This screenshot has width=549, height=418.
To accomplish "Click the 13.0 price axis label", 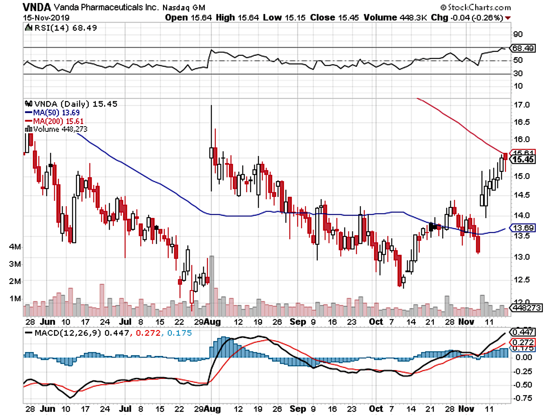I will click(x=522, y=257).
